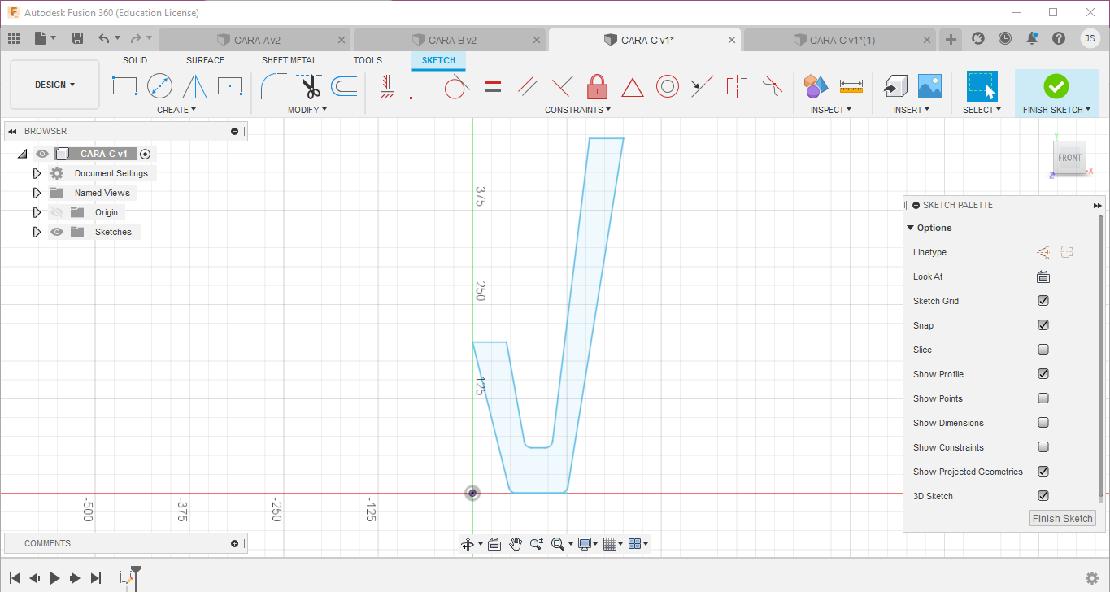Select the circle sketch tool
The height and width of the screenshot is (592, 1110).
[159, 85]
